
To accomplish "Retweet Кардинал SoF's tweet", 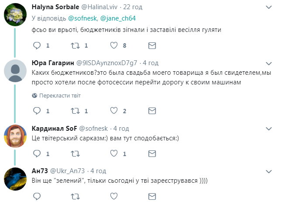I will tap(75, 153).
